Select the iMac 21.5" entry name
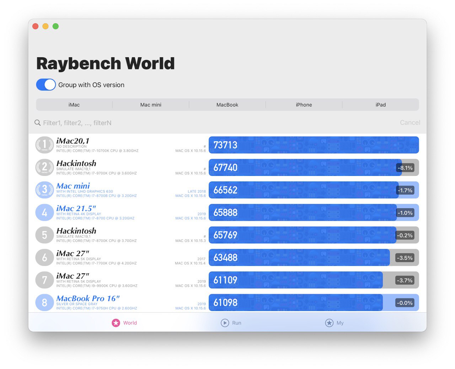The height and width of the screenshot is (369, 455). coord(76,208)
